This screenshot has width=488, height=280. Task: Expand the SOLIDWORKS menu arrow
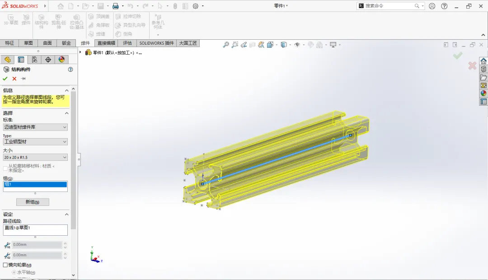pos(45,6)
